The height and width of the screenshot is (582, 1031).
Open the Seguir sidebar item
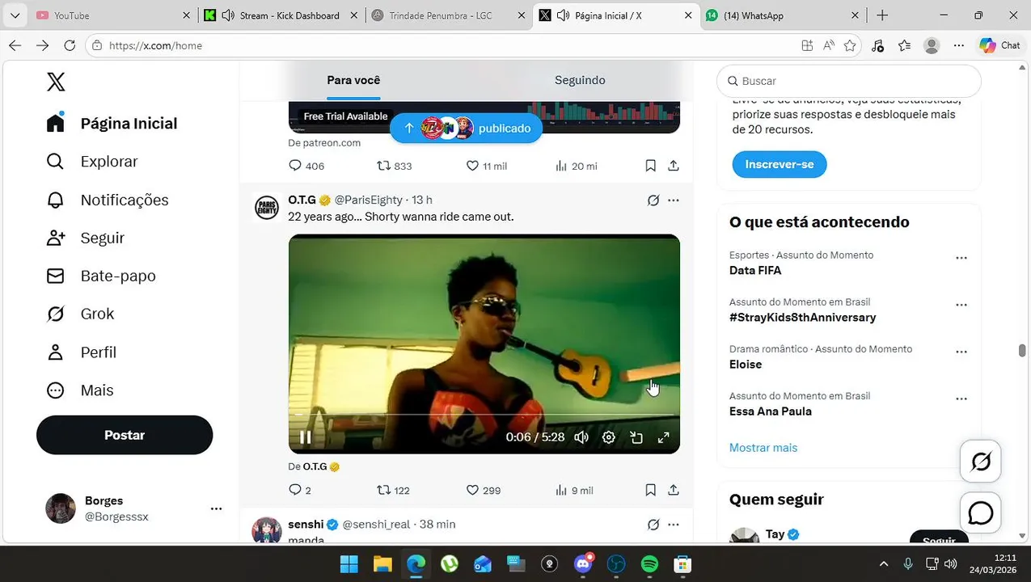85,238
